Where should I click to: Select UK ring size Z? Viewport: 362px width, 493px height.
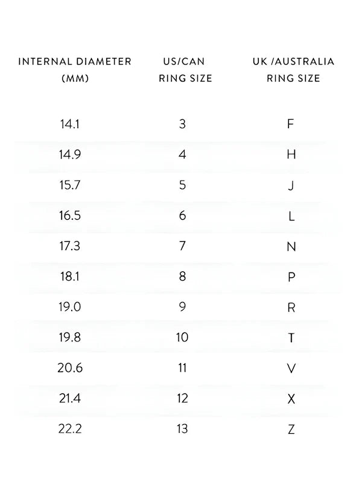pos(291,430)
